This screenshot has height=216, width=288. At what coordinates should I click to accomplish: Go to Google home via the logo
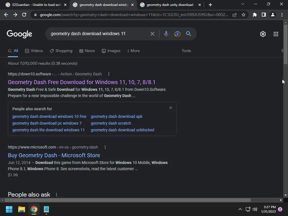(19, 34)
